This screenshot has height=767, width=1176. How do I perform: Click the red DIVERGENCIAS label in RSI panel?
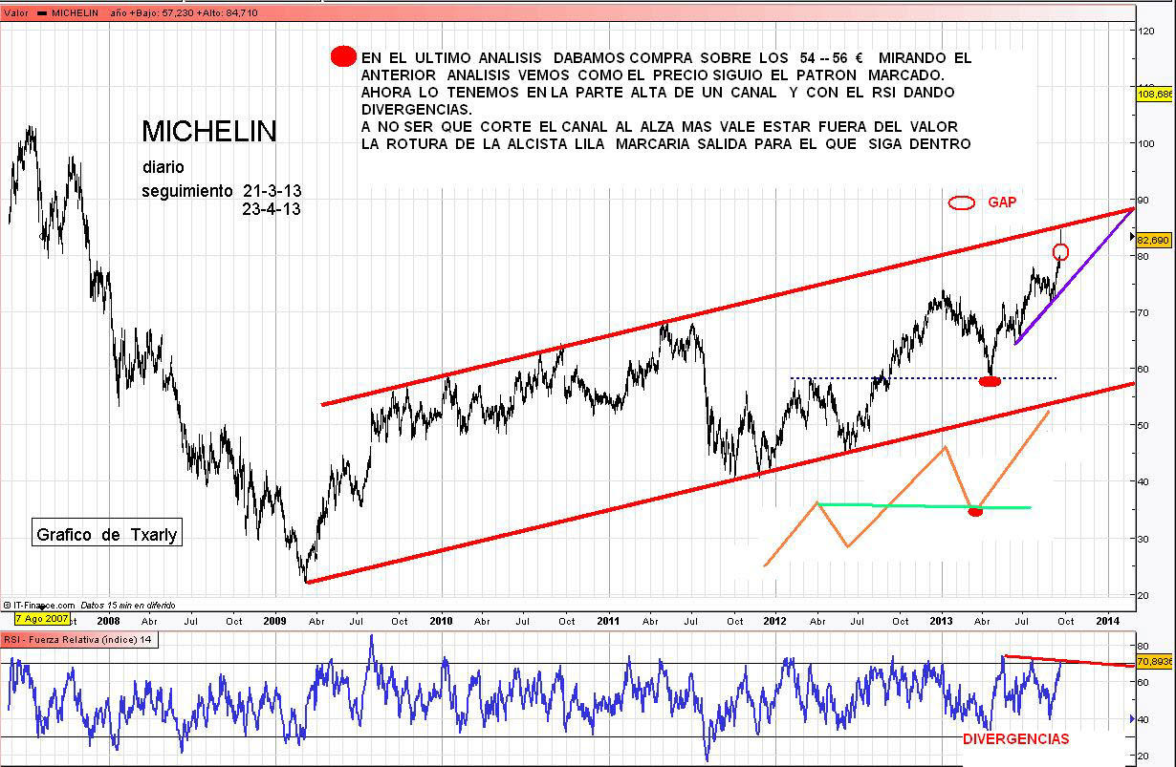[x=1015, y=739]
